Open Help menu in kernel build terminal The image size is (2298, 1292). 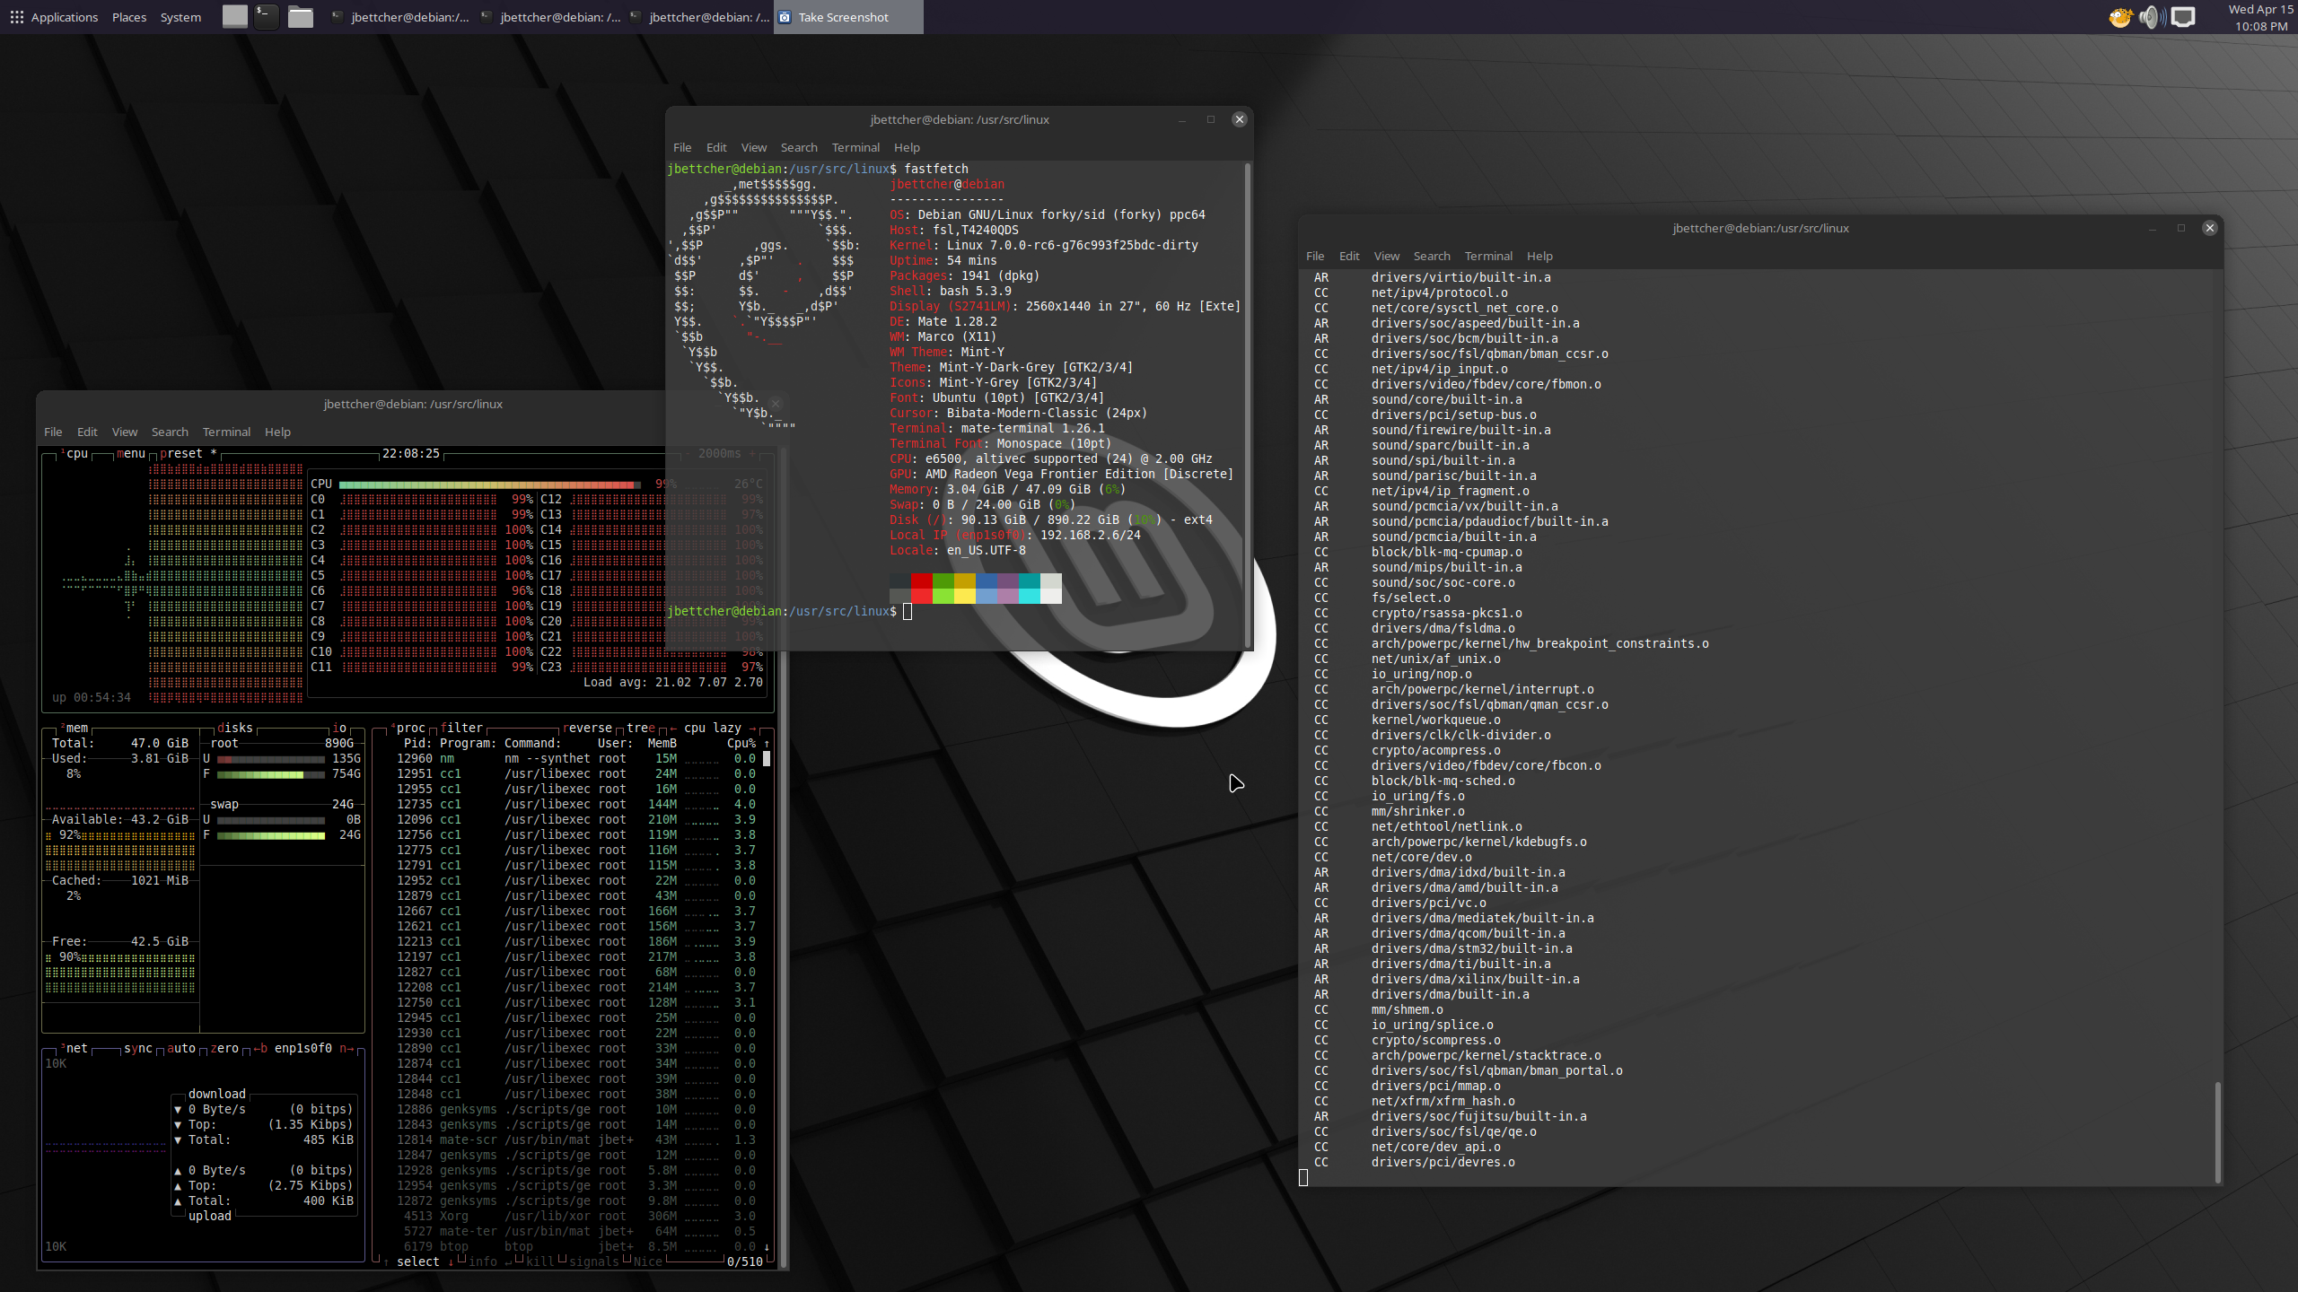pyautogui.click(x=1539, y=256)
